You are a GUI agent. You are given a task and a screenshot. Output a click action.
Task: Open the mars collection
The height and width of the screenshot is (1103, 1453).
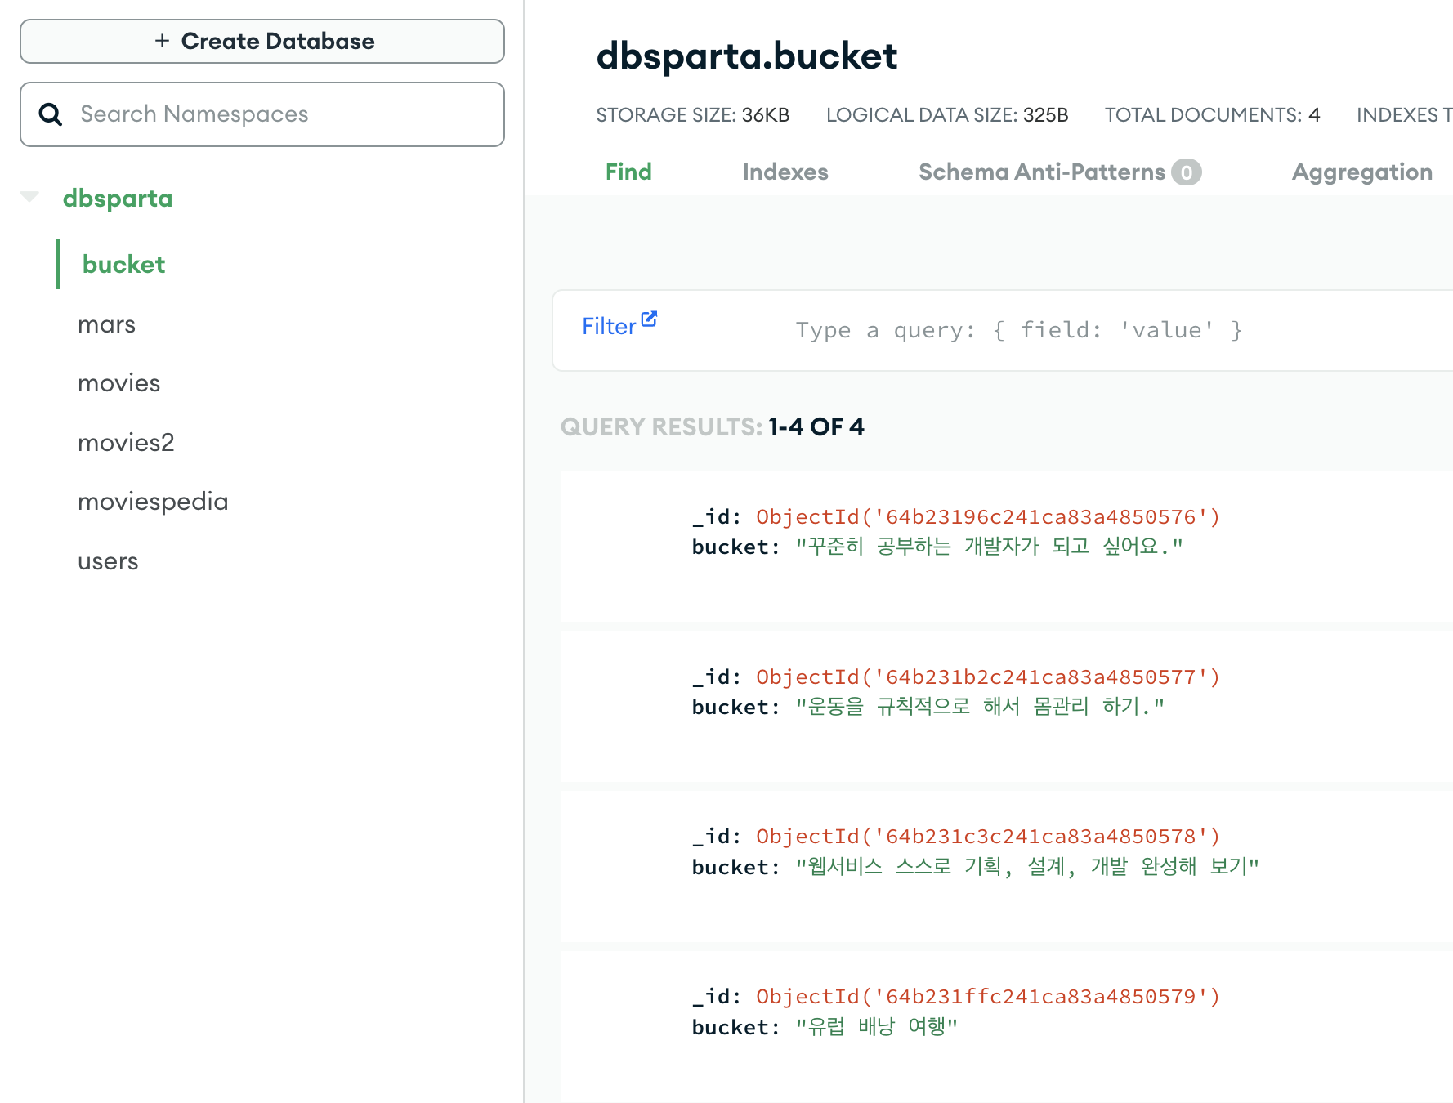[x=106, y=324]
